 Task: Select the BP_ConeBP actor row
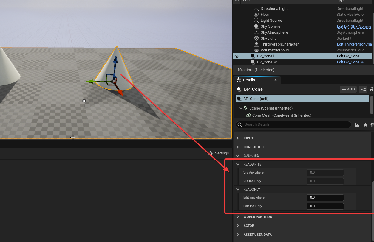pos(302,62)
